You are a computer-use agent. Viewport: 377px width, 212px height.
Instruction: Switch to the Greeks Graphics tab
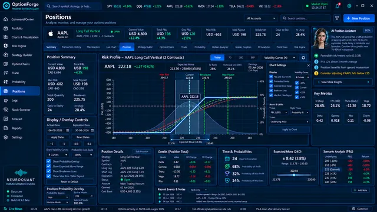tap(243, 47)
